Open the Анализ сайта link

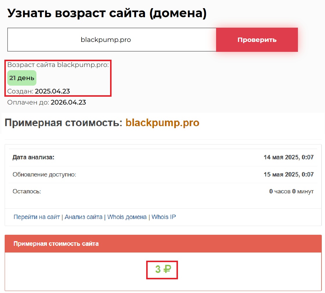(x=83, y=217)
